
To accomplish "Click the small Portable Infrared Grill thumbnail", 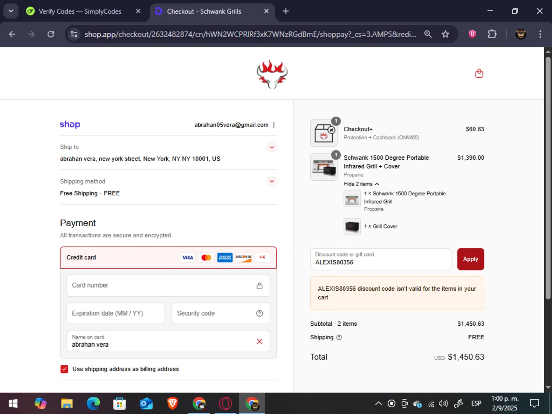I will pyautogui.click(x=352, y=199).
